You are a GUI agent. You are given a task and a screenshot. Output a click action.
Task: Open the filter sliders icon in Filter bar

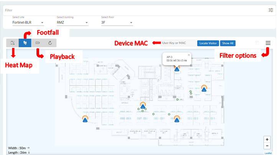[270, 10]
